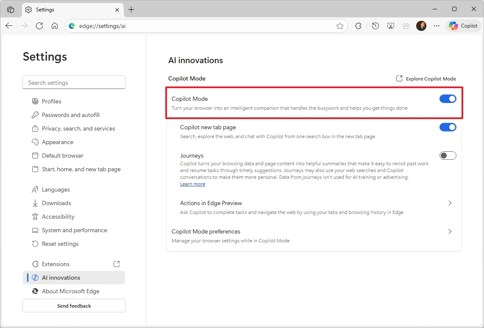Open browsing history icon in toolbar
Viewport: 484px width, 328px height.
click(x=375, y=26)
